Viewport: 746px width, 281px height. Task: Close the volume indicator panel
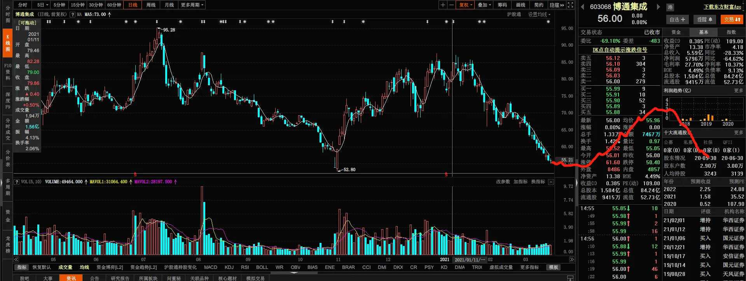click(x=551, y=182)
